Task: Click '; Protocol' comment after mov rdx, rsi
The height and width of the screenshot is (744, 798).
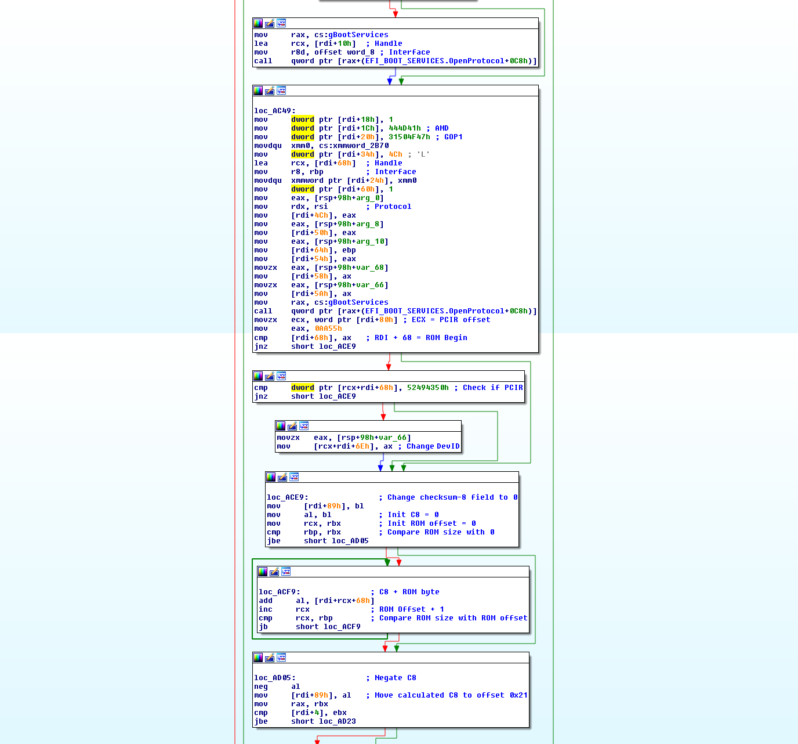Action: pos(389,207)
